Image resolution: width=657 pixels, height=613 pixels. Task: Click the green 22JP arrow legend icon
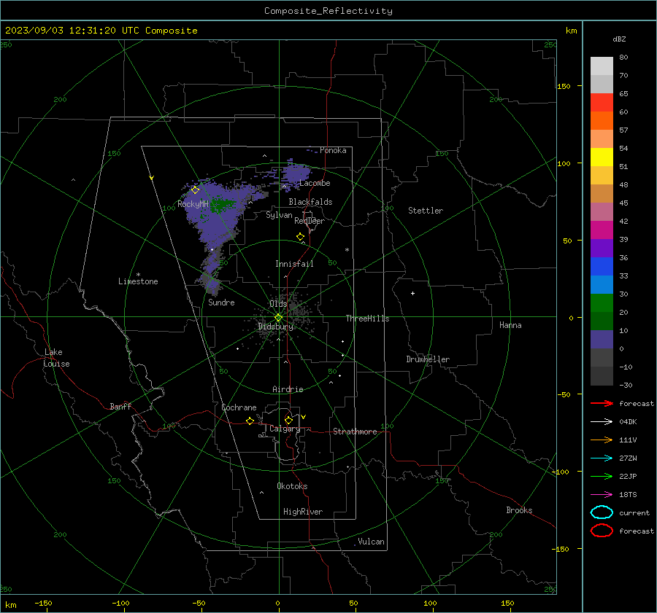(x=602, y=476)
